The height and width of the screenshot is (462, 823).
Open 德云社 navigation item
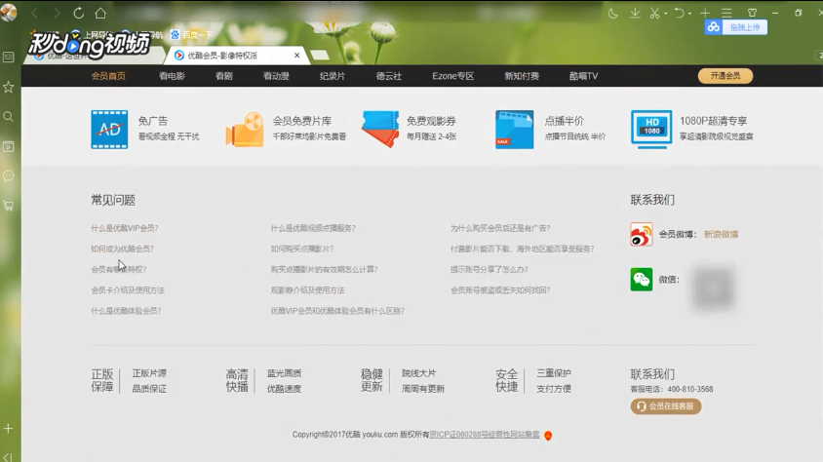click(x=389, y=76)
